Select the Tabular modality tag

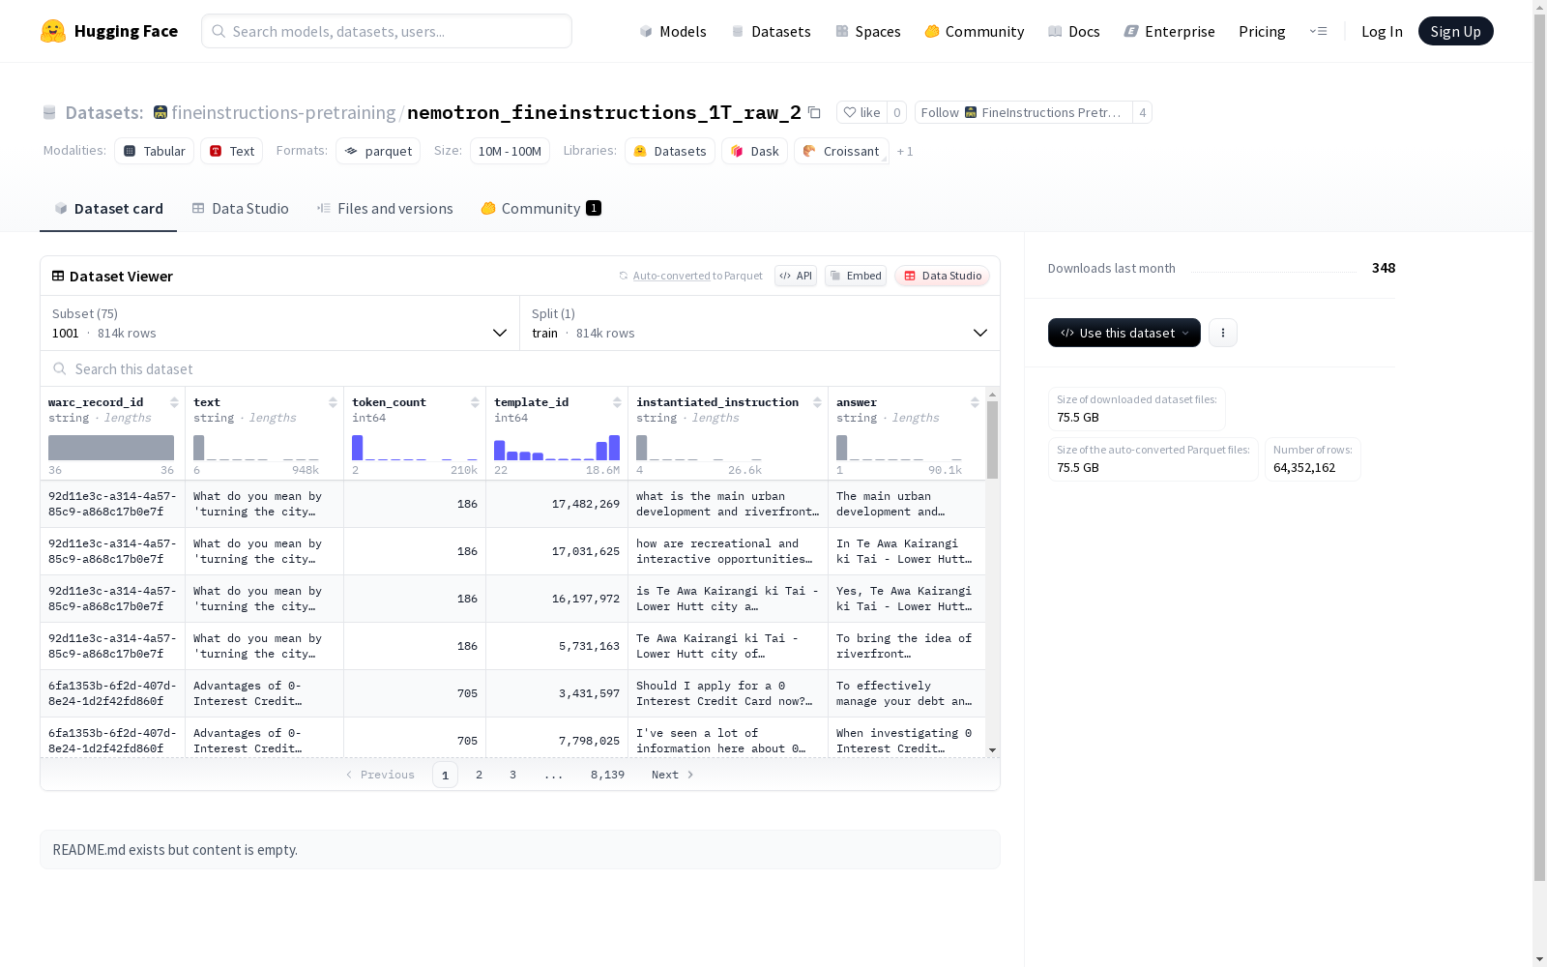coord(155,151)
